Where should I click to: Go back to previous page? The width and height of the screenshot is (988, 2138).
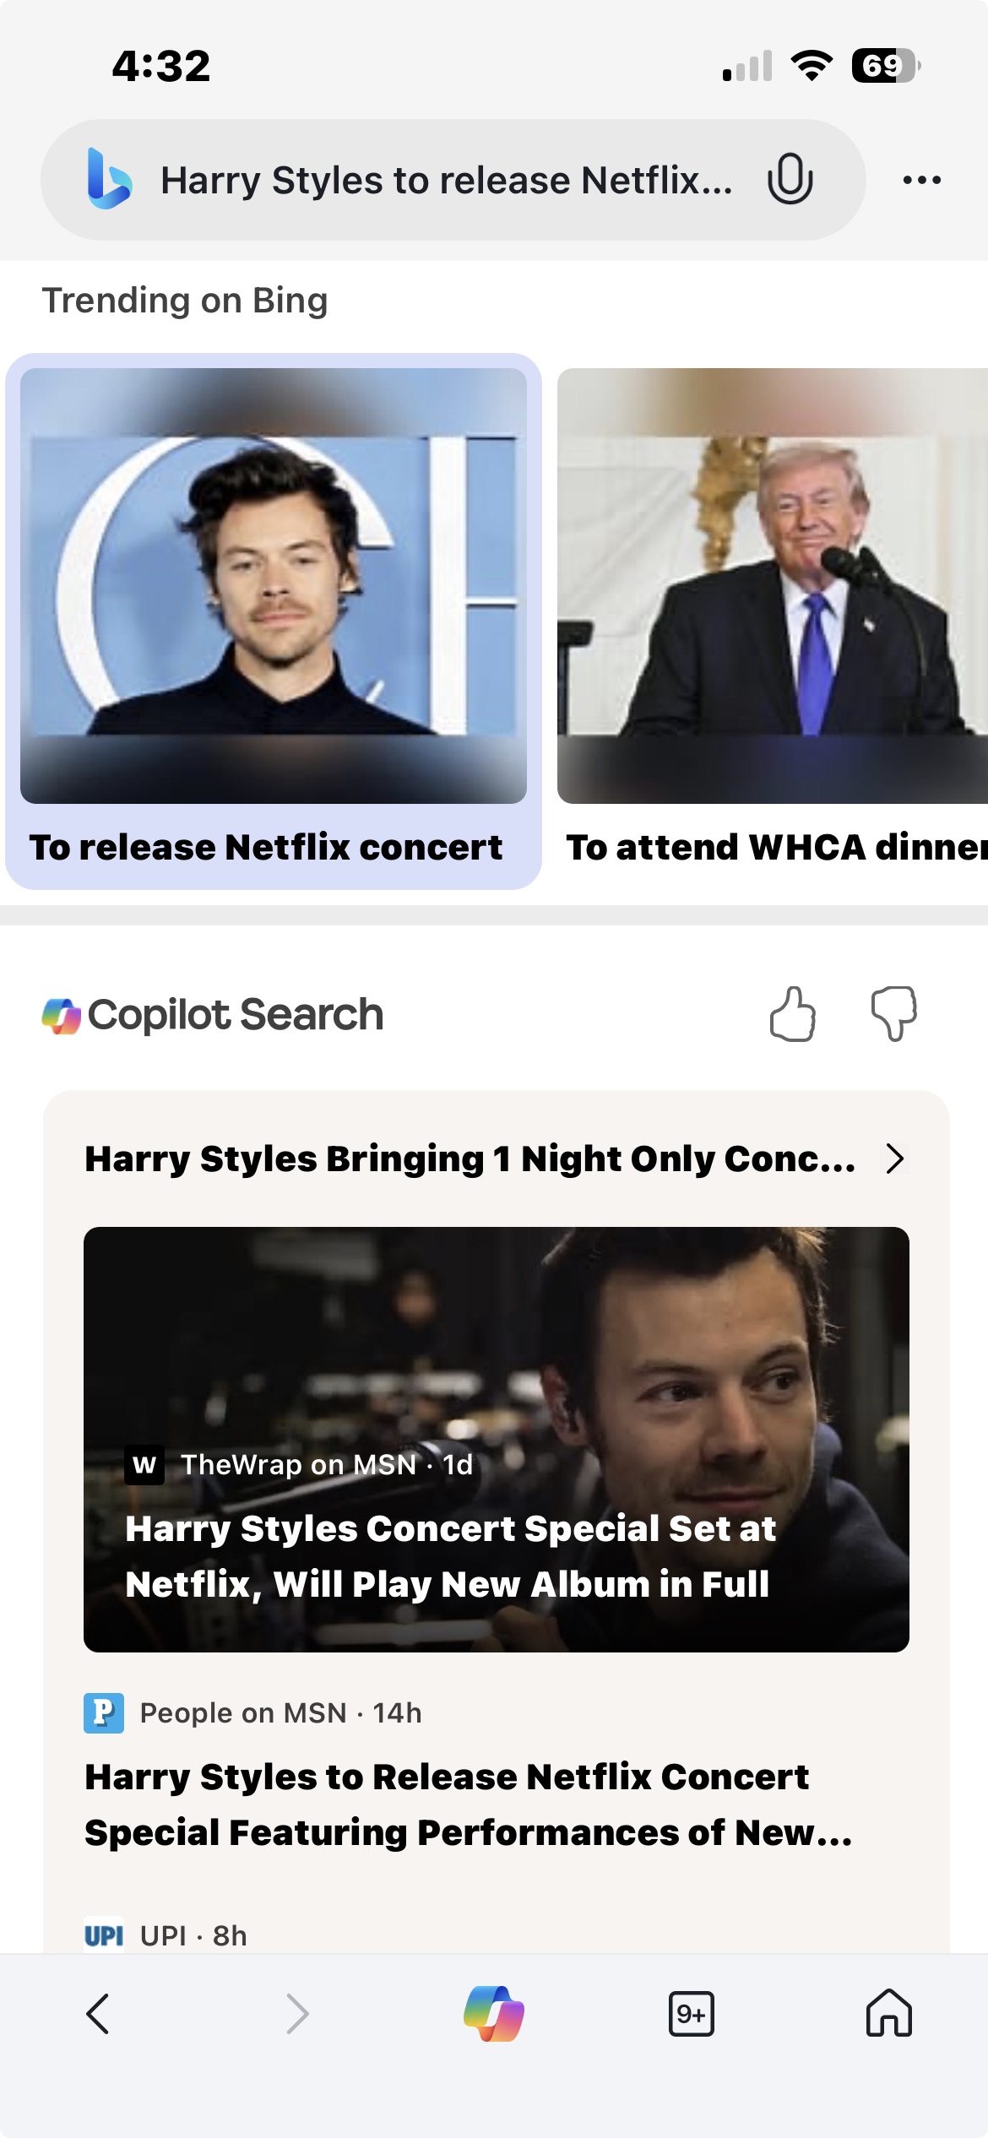tap(98, 2014)
